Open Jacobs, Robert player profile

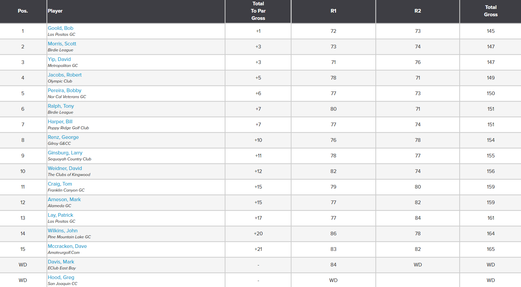65,75
